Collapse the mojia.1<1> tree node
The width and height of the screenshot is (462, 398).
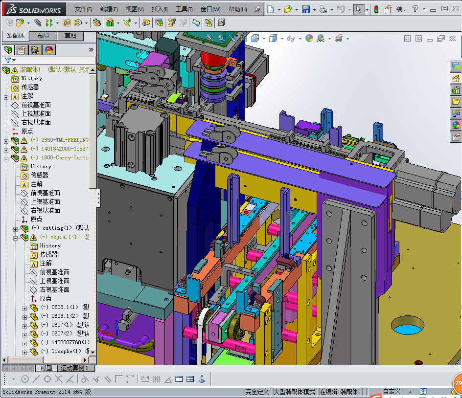click(15, 237)
